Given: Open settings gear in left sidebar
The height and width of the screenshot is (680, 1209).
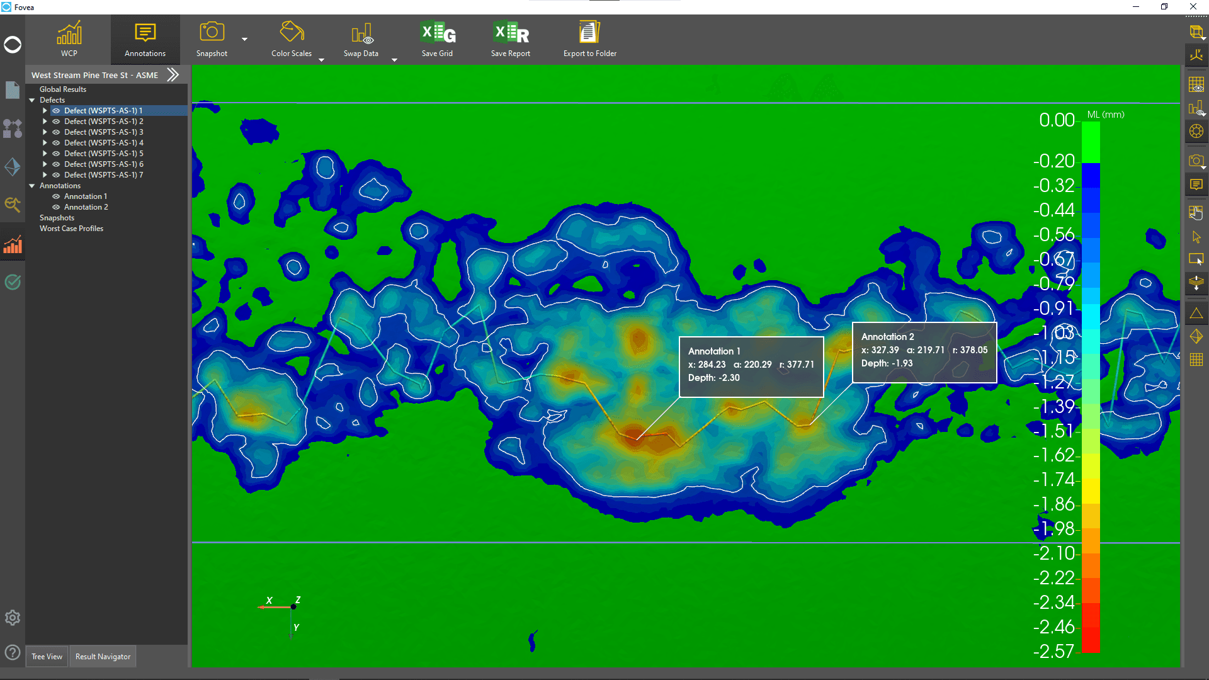Looking at the screenshot, I should click(13, 618).
